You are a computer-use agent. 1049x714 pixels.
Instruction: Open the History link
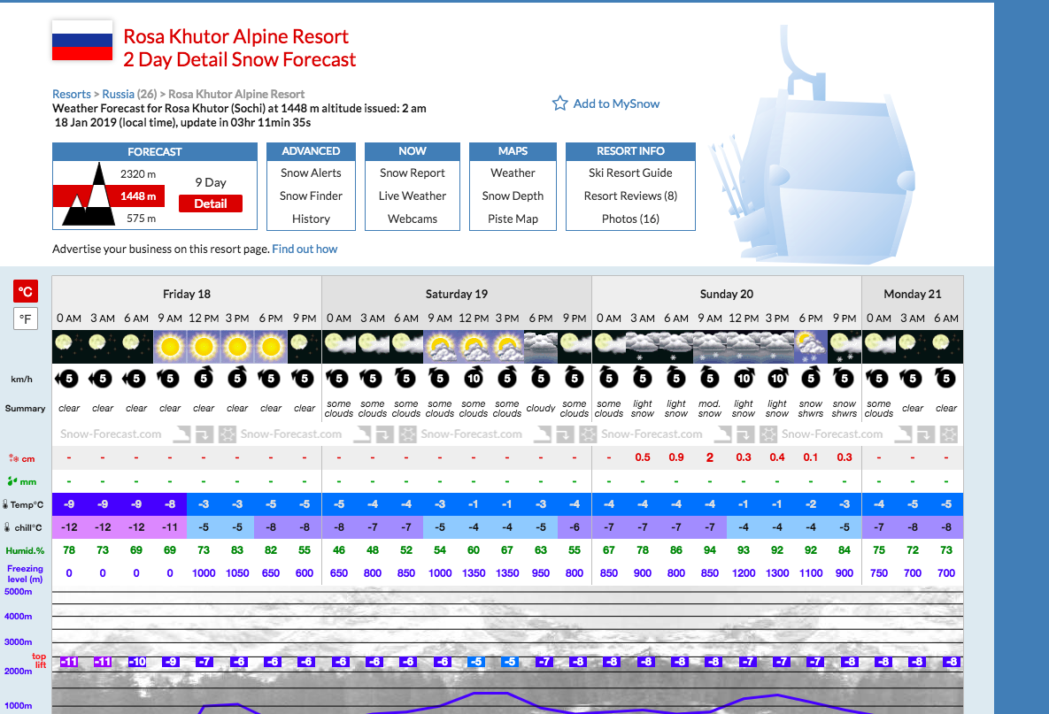[x=311, y=219]
